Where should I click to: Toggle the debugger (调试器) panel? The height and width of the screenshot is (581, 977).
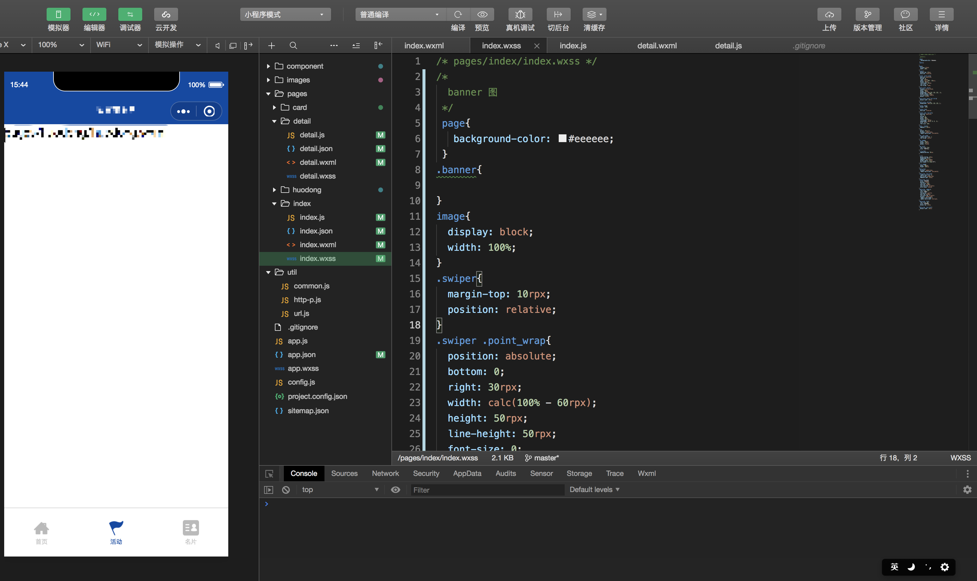[130, 15]
